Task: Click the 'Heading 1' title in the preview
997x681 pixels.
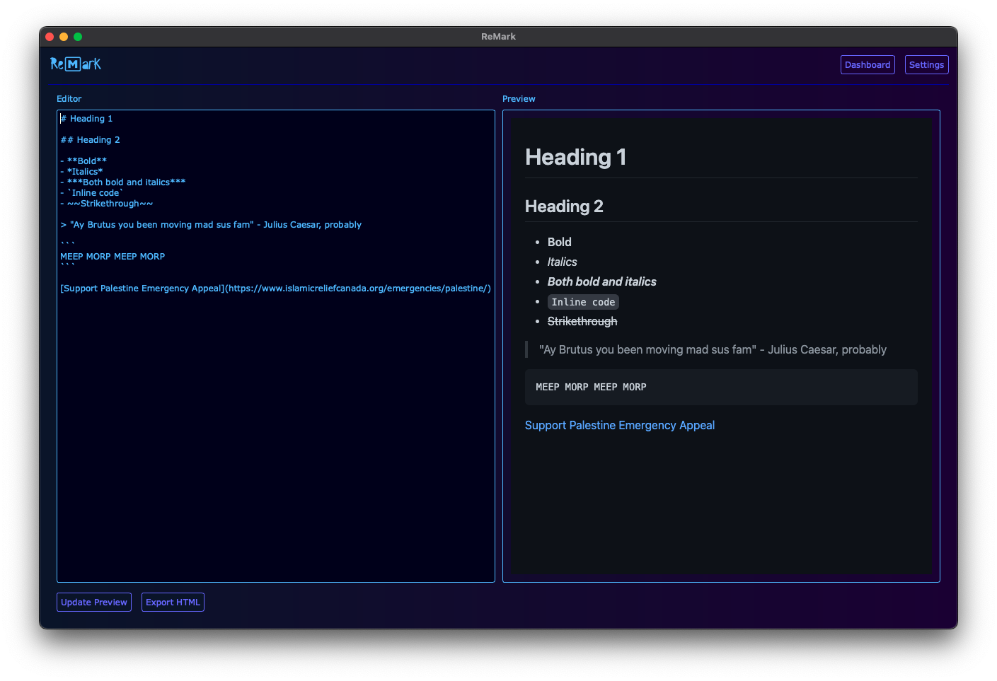Action: [x=575, y=157]
